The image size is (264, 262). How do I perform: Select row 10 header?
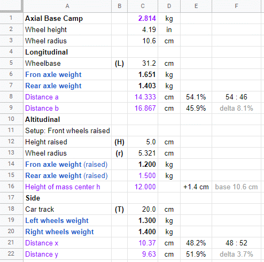(11, 119)
